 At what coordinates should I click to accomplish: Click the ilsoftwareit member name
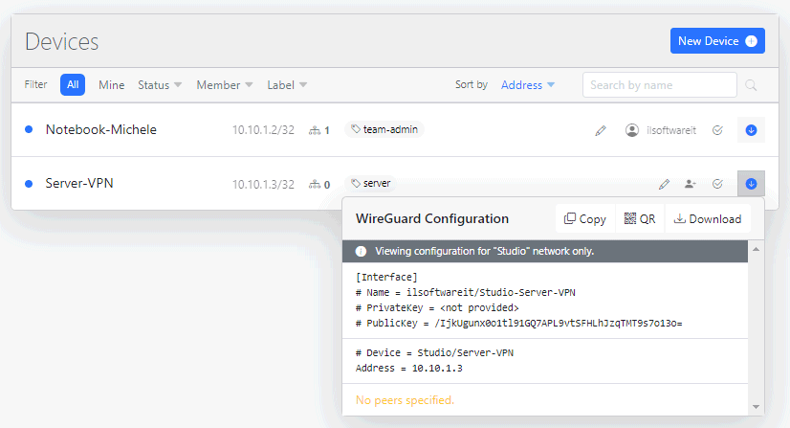[x=671, y=130]
